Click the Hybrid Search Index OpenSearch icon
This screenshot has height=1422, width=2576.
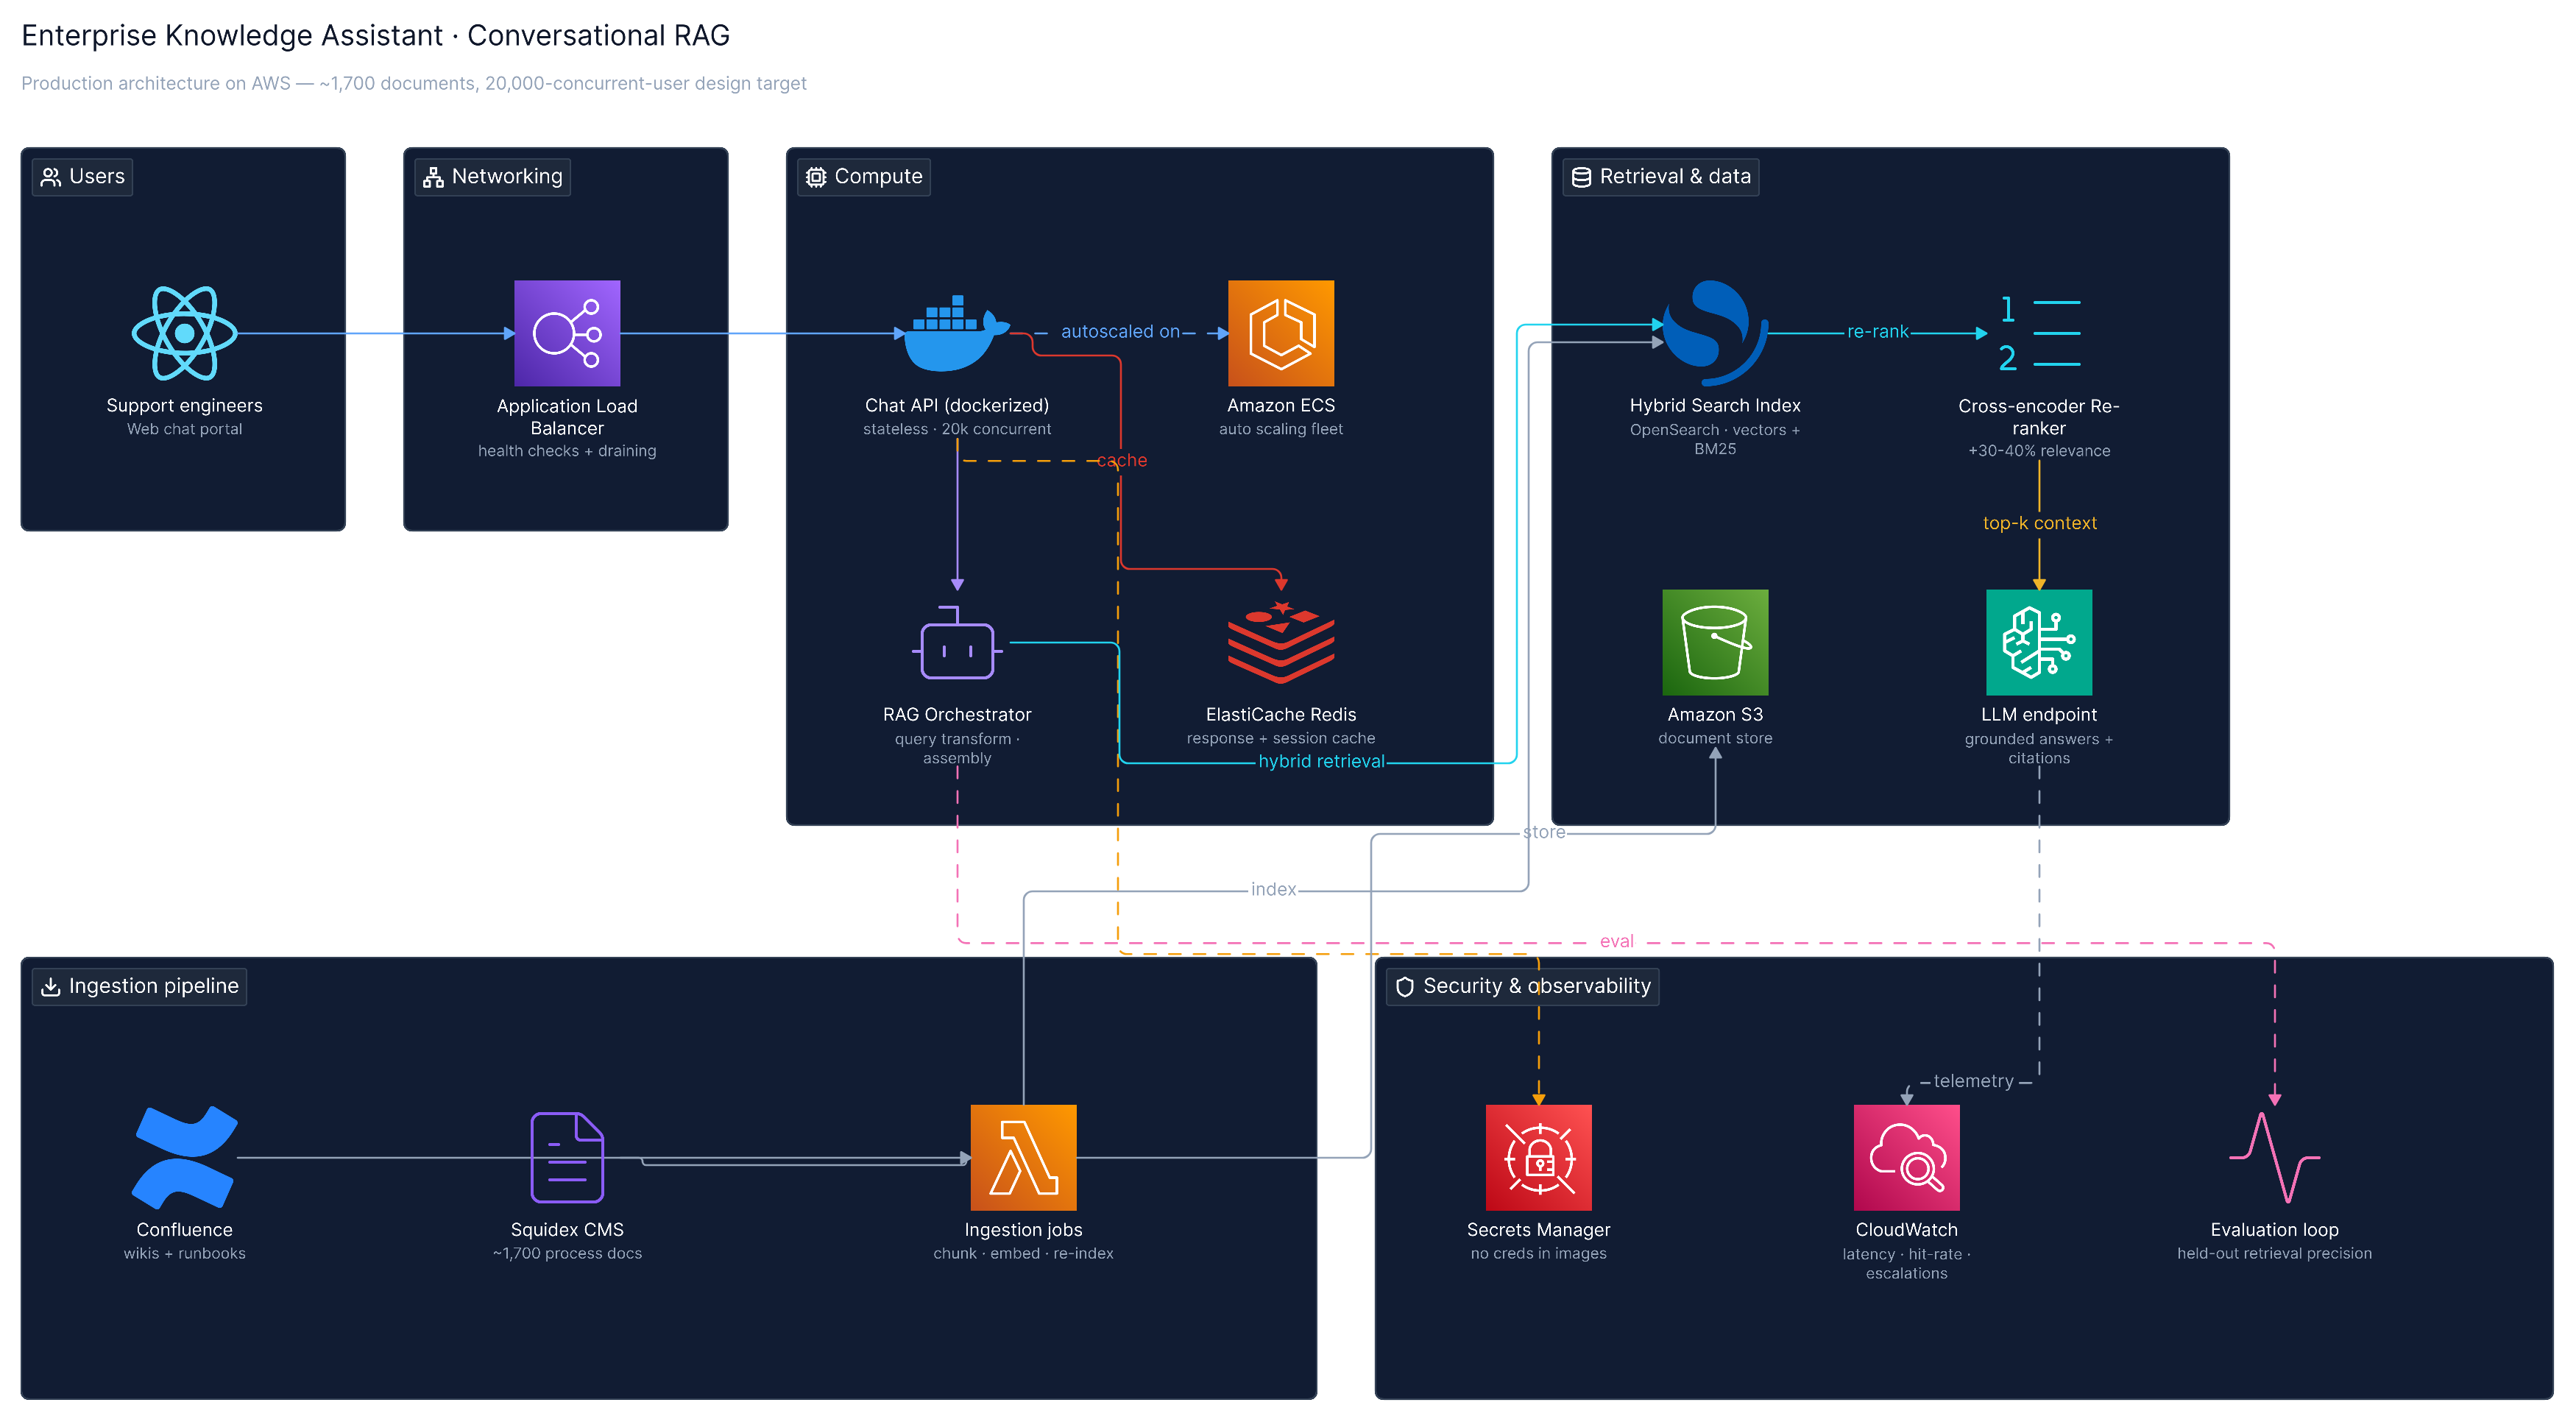click(1715, 333)
